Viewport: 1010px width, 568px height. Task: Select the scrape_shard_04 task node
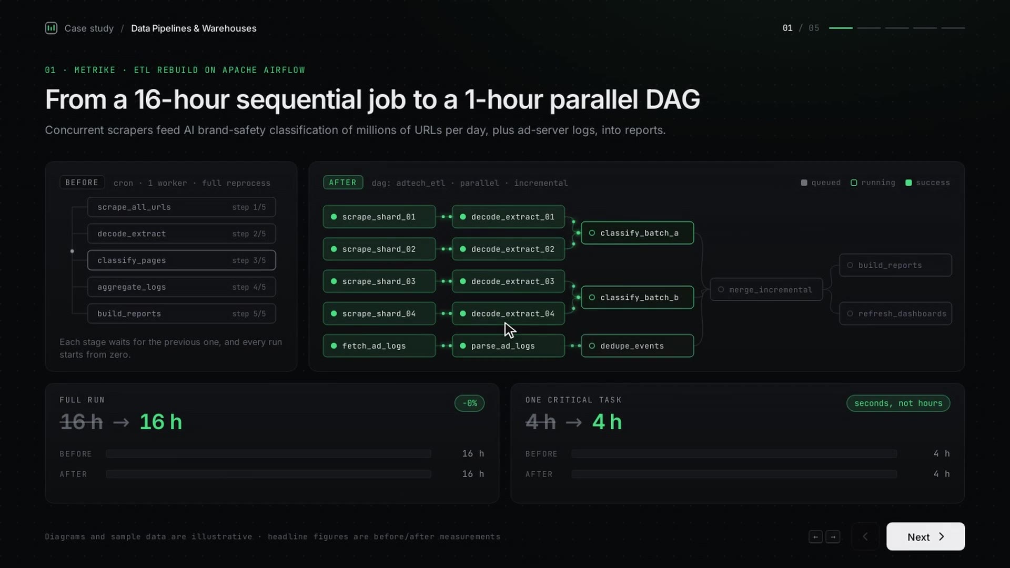click(379, 313)
